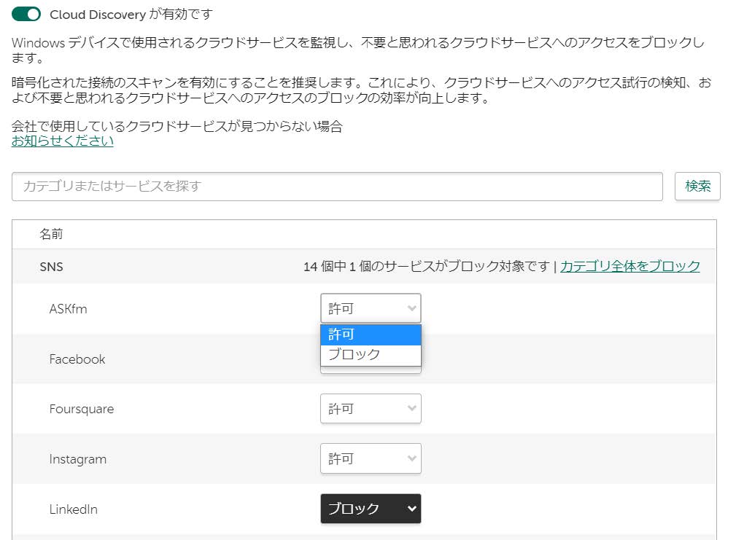This screenshot has width=736, height=540.
Task: Open the LinkedIn ブロック dropdown
Action: tap(371, 509)
